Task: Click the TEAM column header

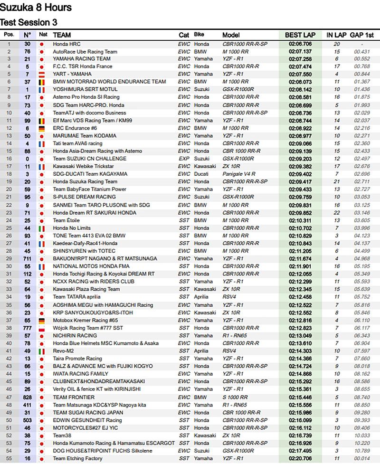Action: 62,35
